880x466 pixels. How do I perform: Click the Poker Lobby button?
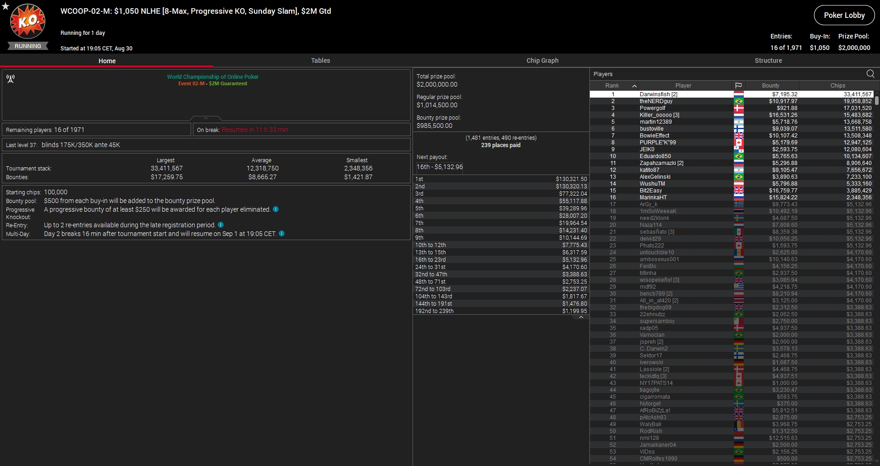844,15
